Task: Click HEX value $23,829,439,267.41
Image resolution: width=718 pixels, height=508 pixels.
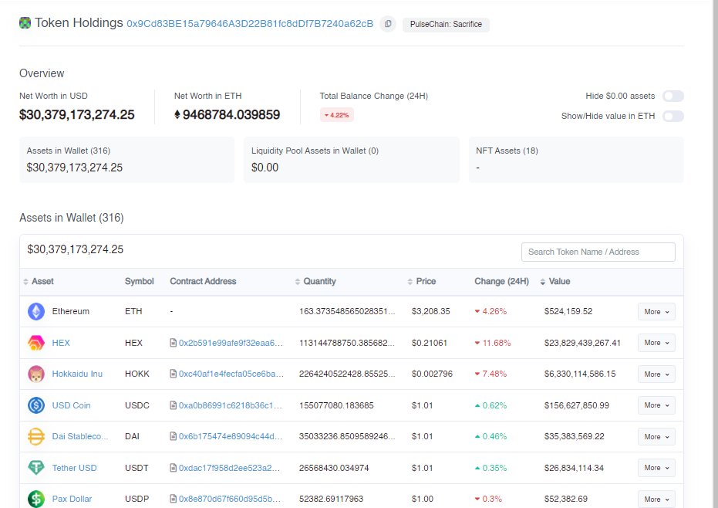Action: [x=582, y=343]
